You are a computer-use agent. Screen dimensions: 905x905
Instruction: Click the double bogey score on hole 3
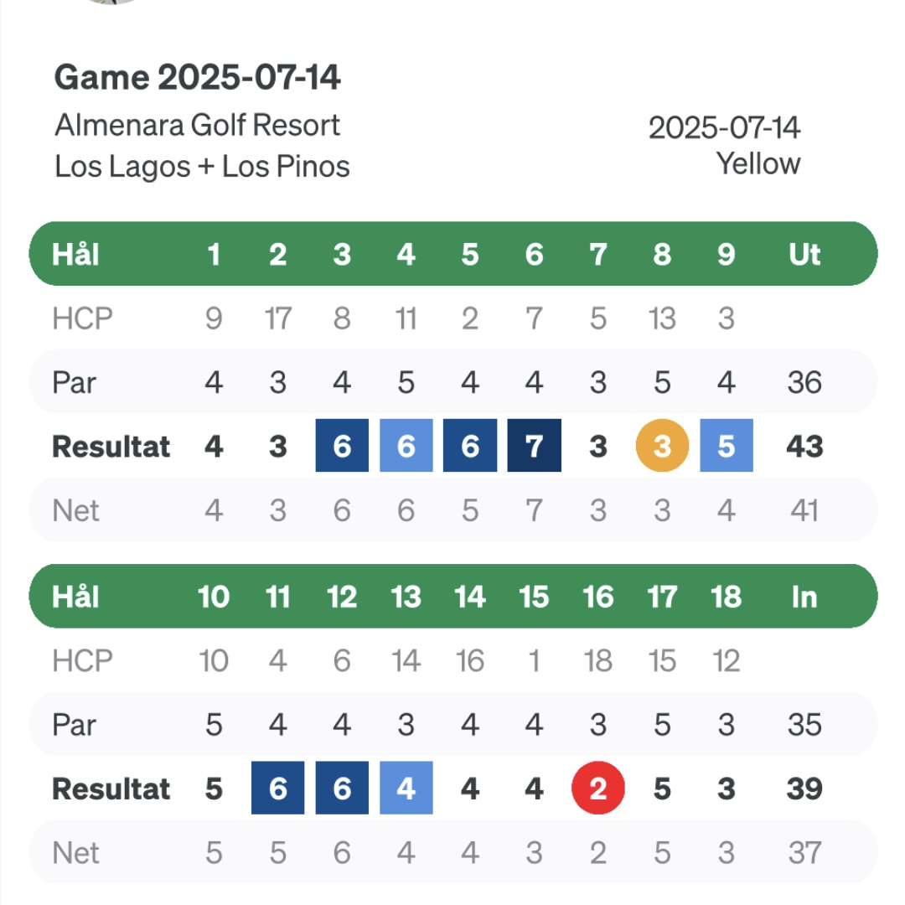(x=342, y=446)
